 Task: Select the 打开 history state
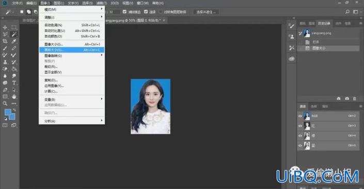[x=328, y=42]
